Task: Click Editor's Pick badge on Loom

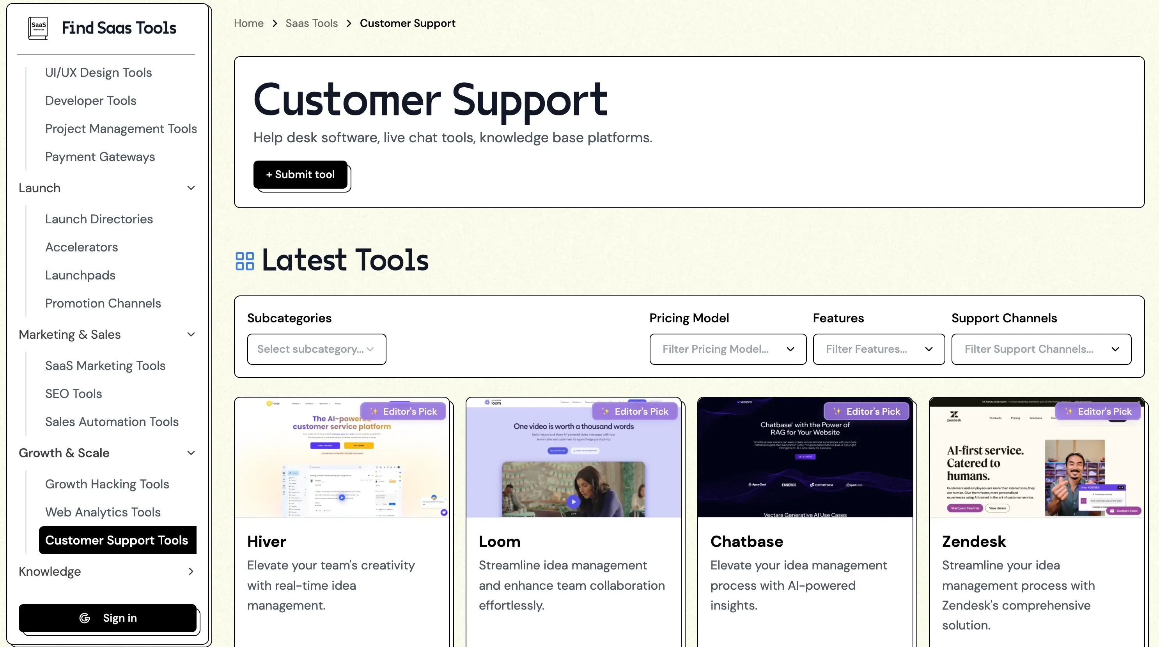Action: [635, 412]
